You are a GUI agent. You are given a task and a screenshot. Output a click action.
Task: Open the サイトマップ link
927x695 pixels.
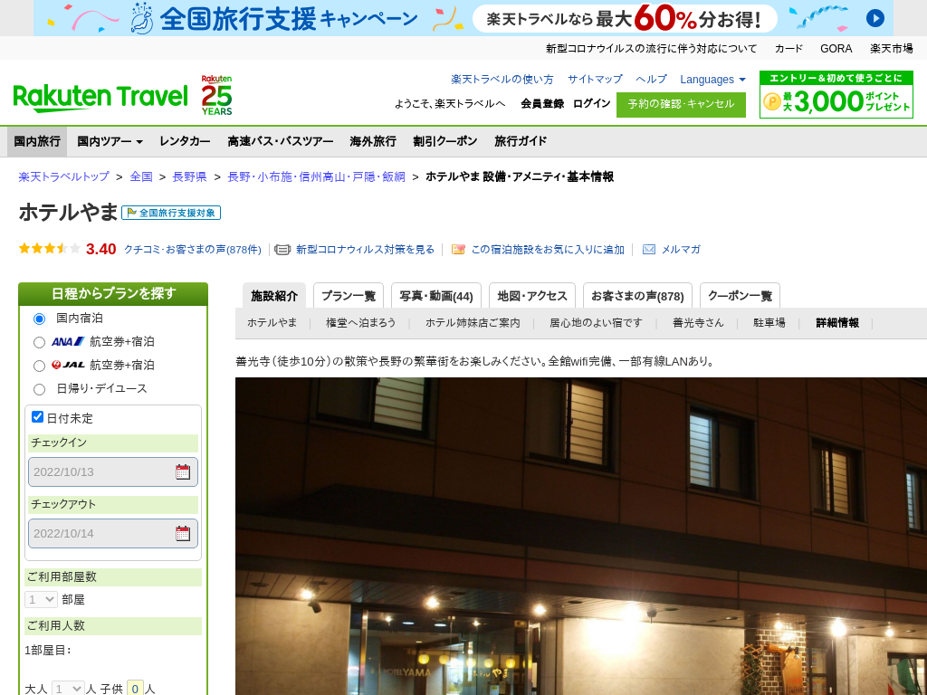coord(595,80)
